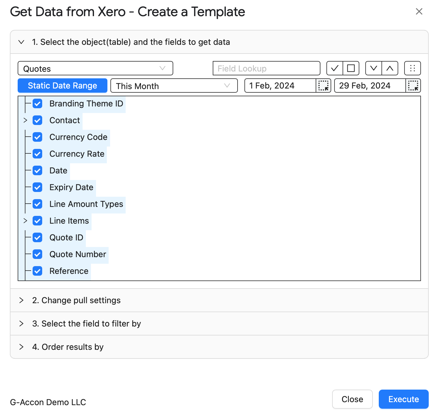Toggle the Line Items checkbox

tap(37, 221)
